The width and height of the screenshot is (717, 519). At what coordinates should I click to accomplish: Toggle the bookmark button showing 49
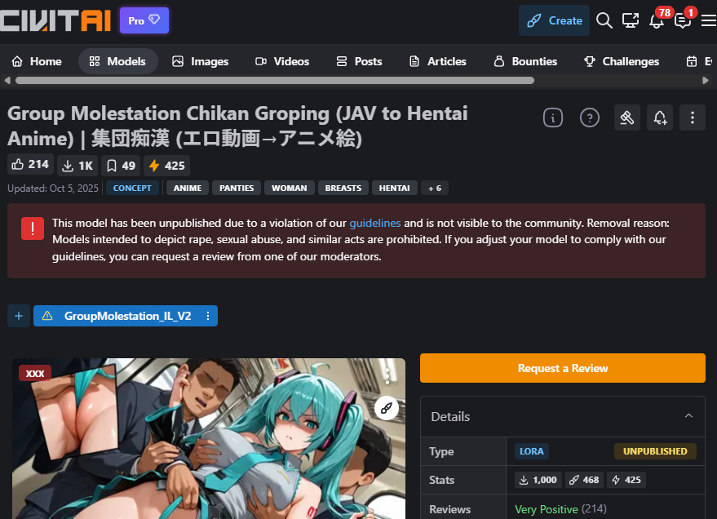click(x=121, y=166)
